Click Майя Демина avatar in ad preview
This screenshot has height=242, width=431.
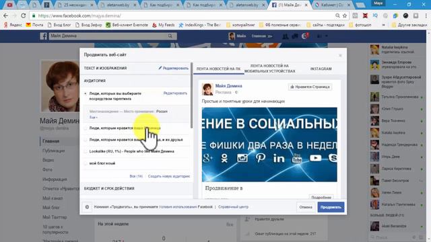click(x=207, y=89)
